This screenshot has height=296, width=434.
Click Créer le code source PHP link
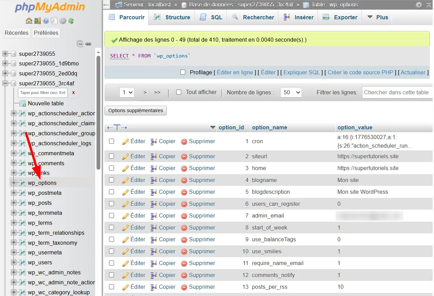click(360, 72)
